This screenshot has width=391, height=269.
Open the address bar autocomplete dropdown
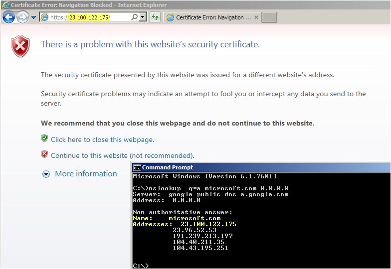[143, 17]
